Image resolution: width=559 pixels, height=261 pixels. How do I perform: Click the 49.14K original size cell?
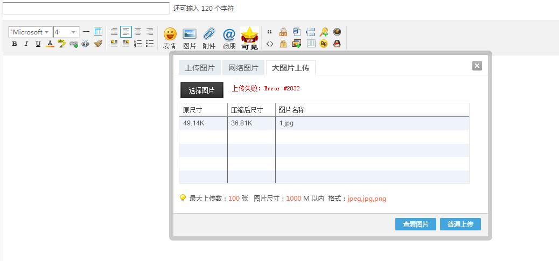[203, 123]
